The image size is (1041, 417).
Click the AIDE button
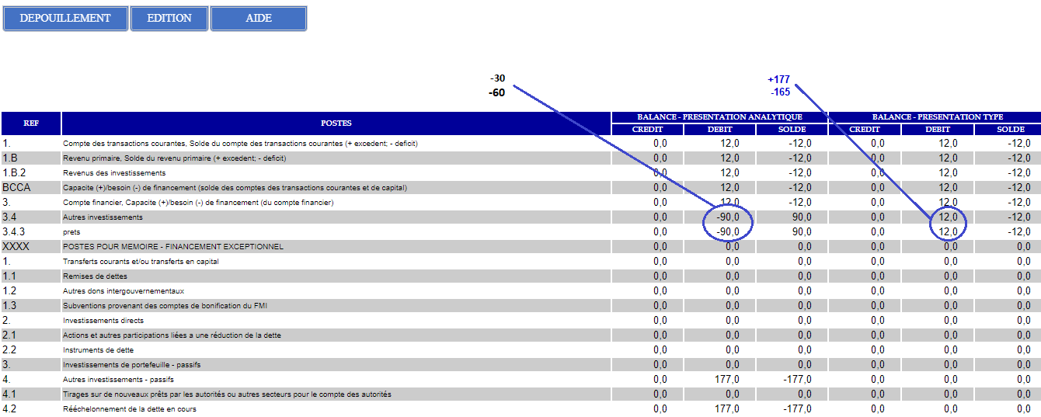click(259, 18)
